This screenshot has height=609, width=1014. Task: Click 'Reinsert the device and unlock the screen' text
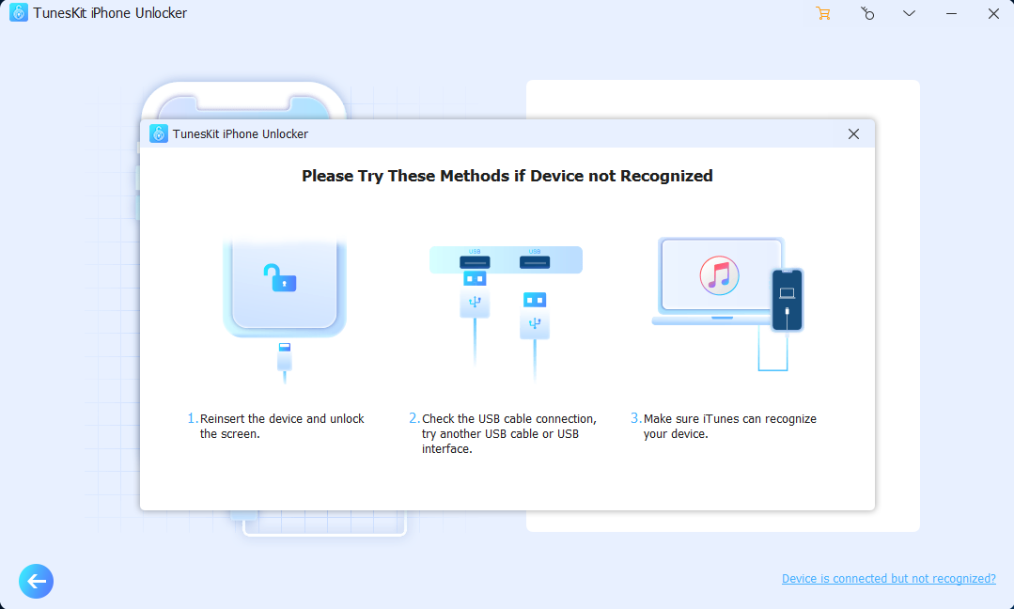tap(282, 426)
